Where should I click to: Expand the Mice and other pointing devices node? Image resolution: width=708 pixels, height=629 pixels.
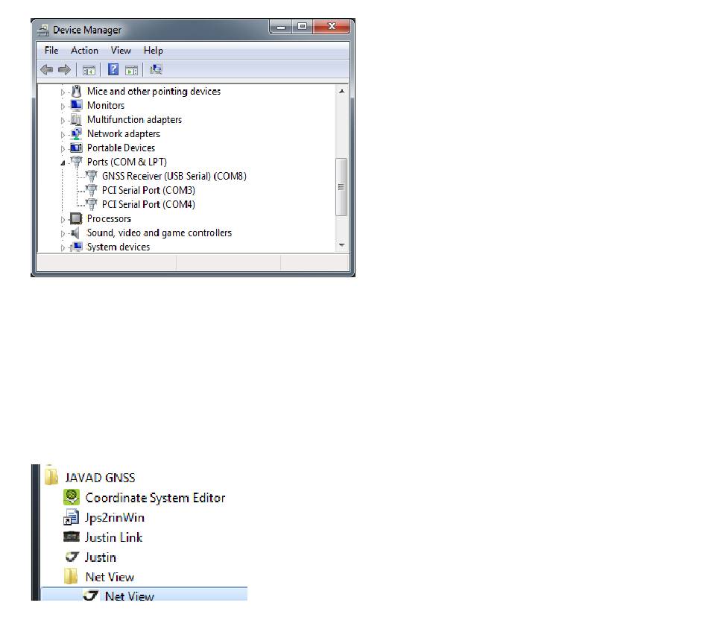point(63,92)
